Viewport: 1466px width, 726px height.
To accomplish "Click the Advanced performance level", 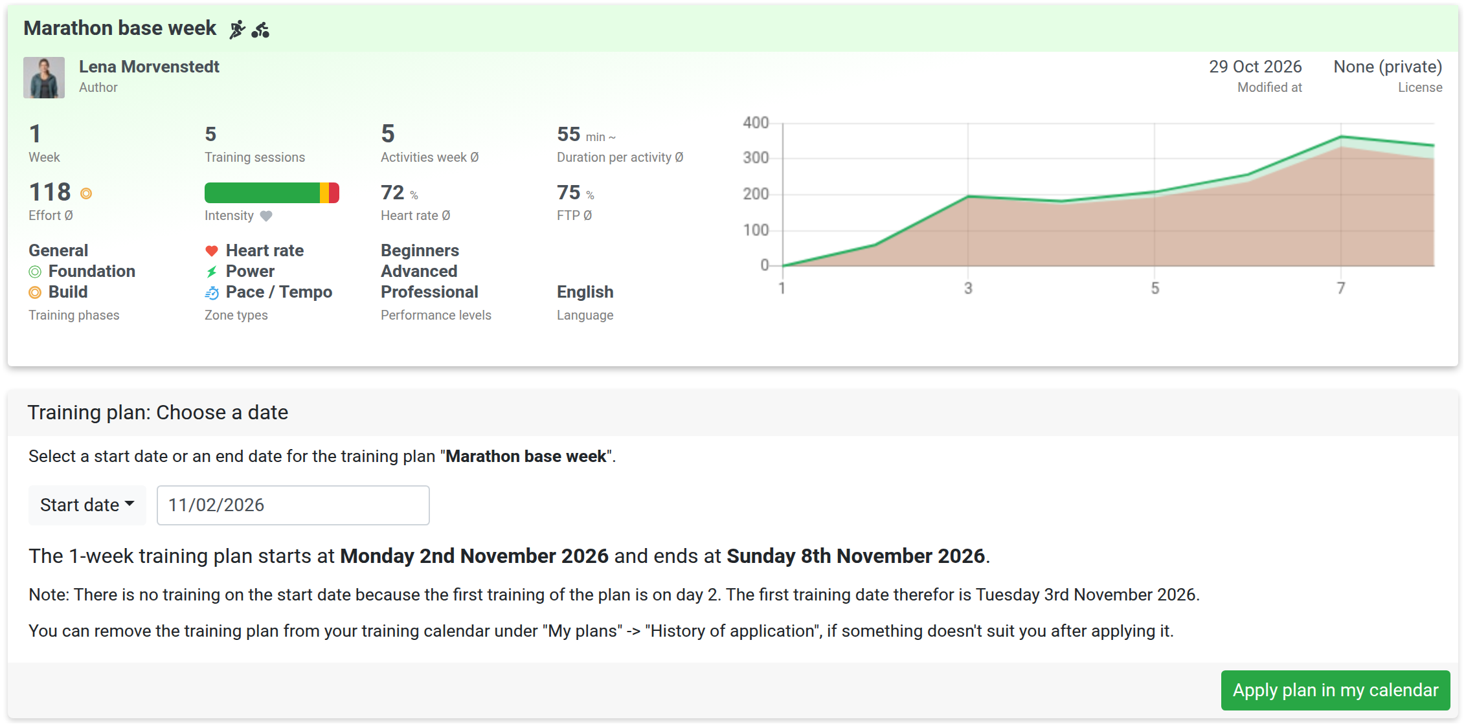I will pos(419,271).
